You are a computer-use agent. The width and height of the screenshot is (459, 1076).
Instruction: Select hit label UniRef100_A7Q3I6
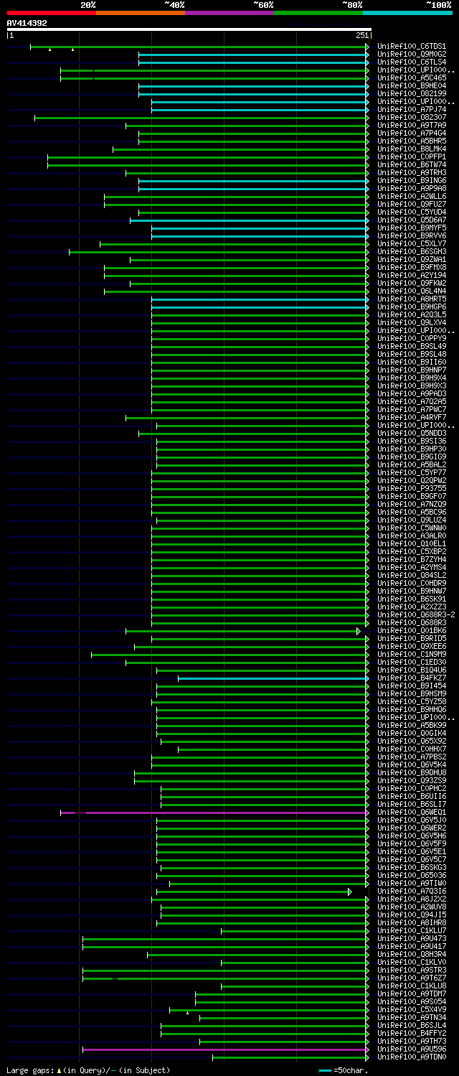click(412, 892)
